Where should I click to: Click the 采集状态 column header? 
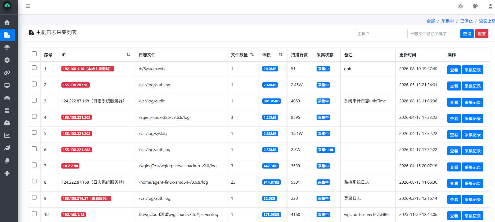(325, 55)
